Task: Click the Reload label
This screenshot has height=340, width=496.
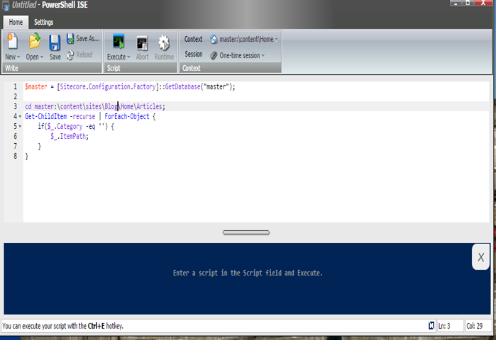Action: click(84, 55)
